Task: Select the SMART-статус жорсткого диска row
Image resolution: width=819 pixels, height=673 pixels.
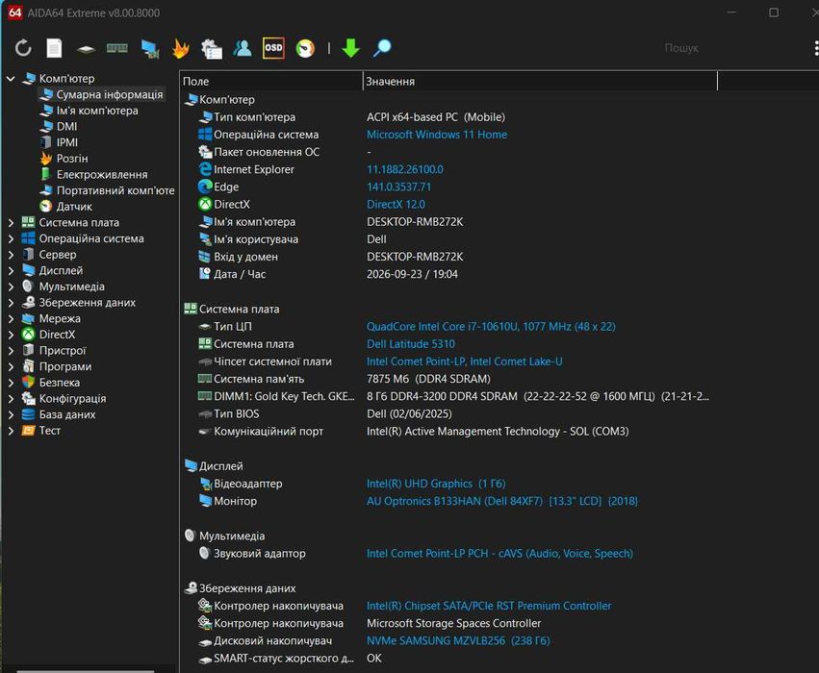Action: click(x=449, y=659)
